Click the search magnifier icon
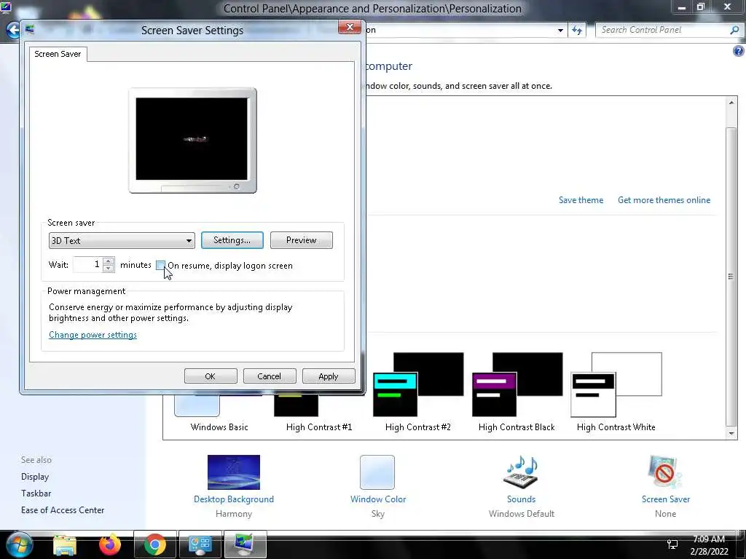Screen dimensions: 746x559 pos(734,30)
